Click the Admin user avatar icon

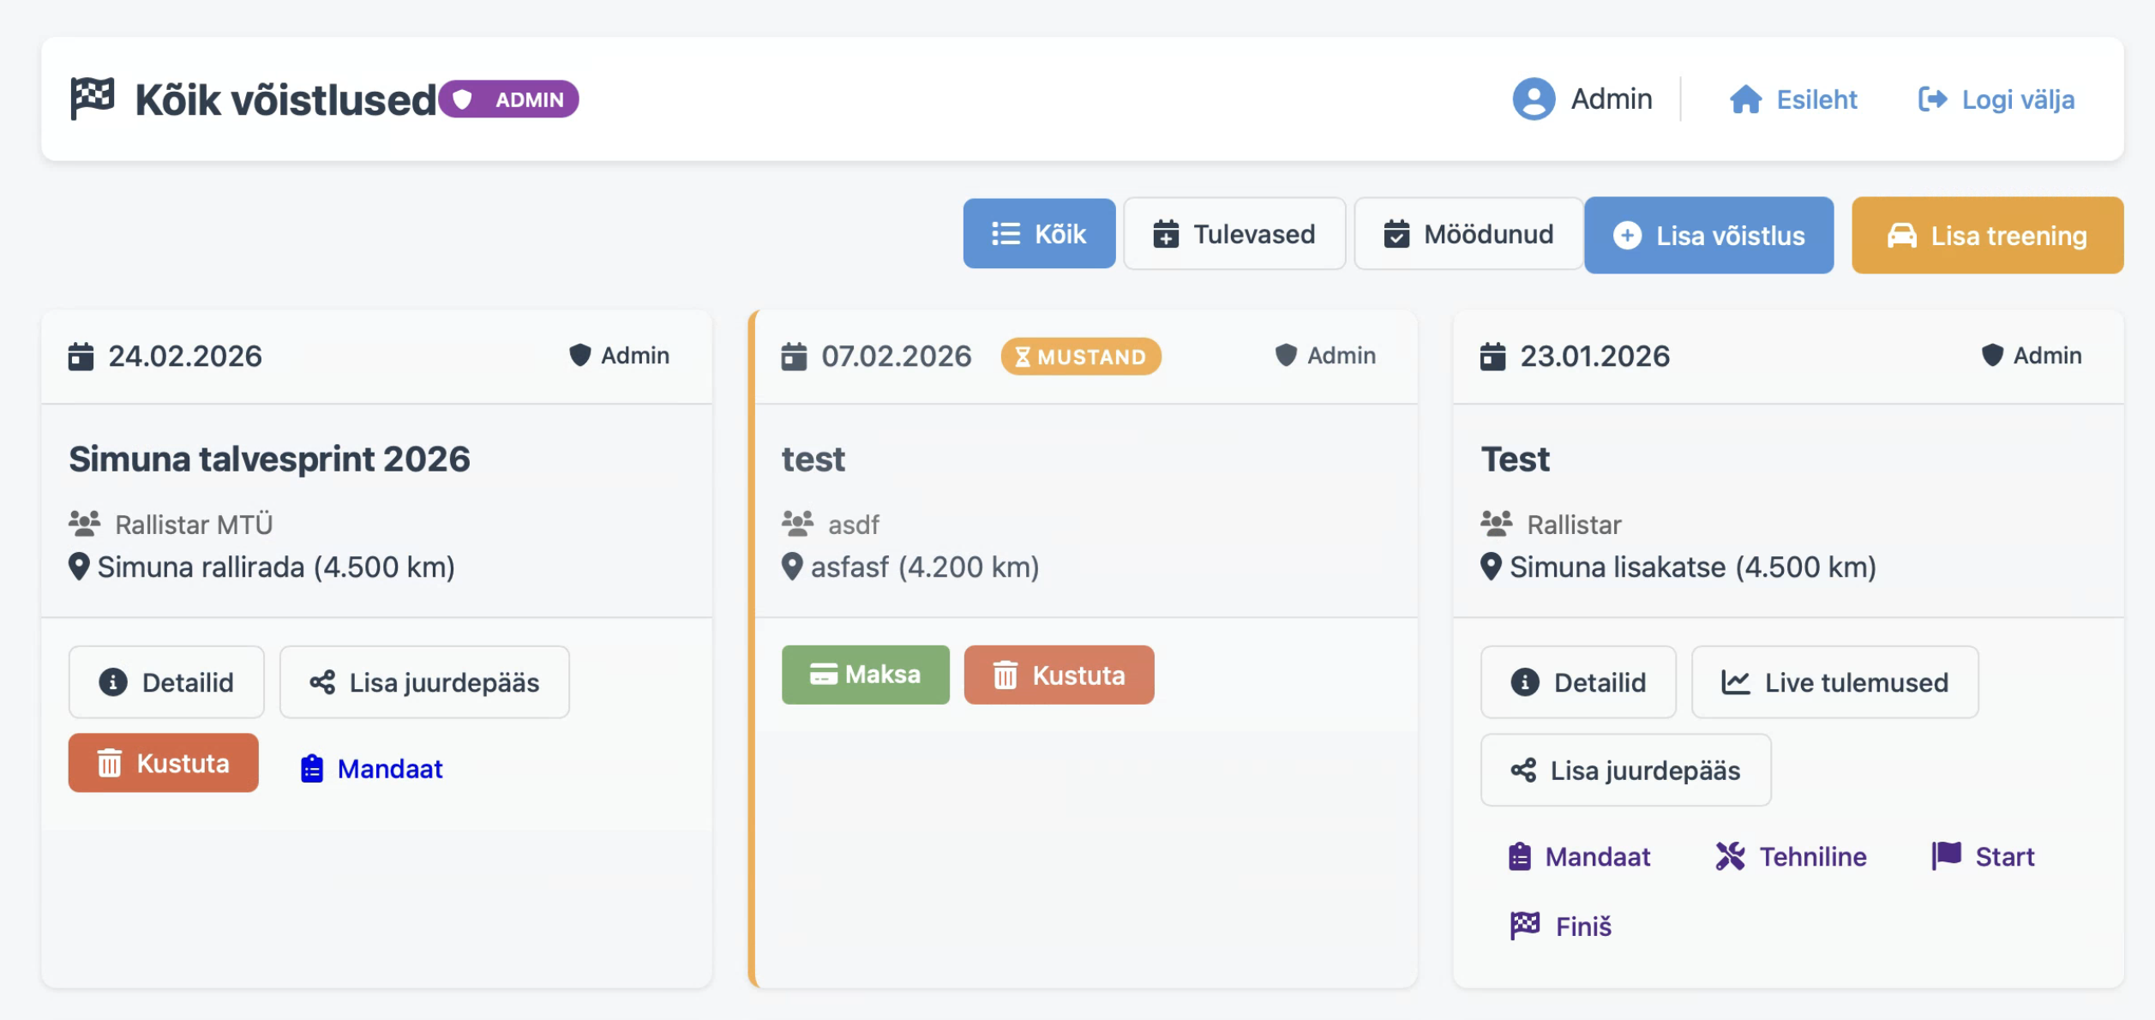click(x=1533, y=99)
